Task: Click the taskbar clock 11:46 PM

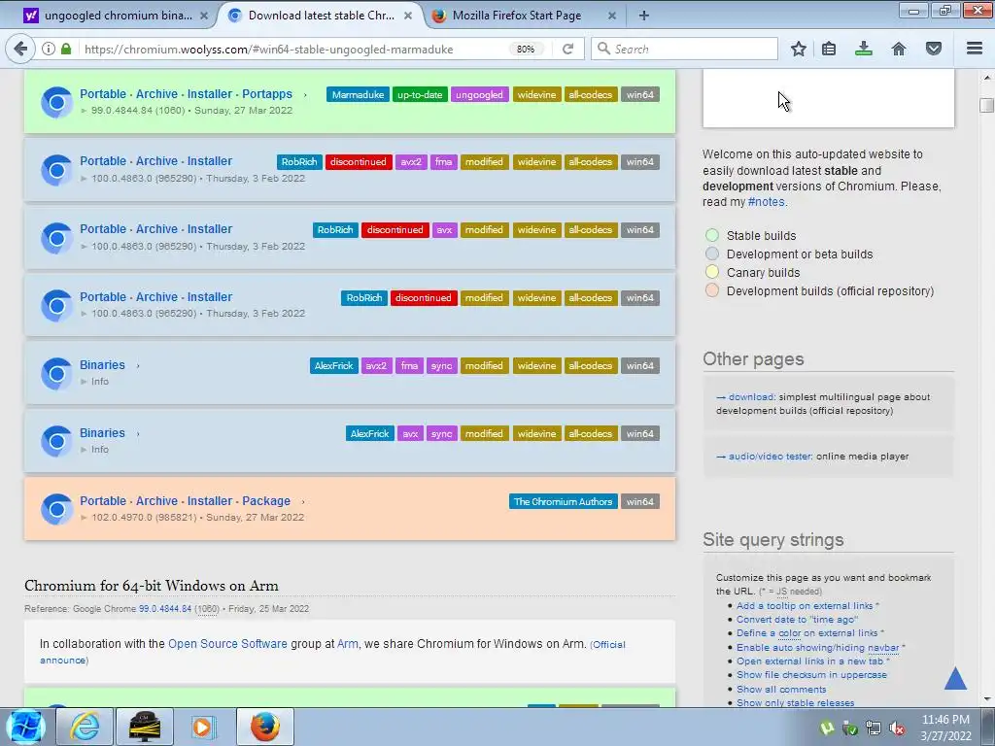Action: (945, 720)
